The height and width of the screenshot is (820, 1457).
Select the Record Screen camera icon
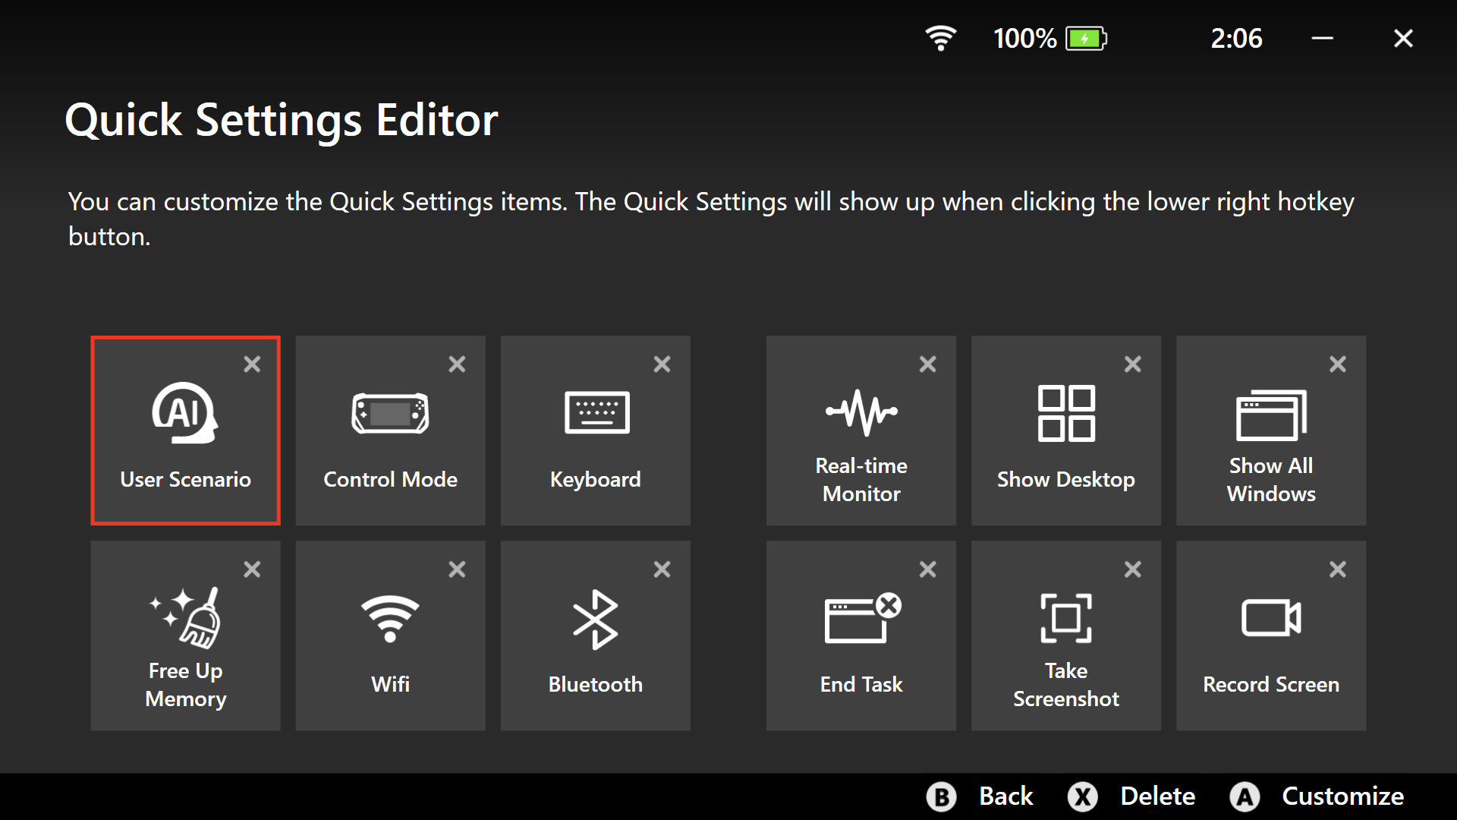click(1270, 618)
